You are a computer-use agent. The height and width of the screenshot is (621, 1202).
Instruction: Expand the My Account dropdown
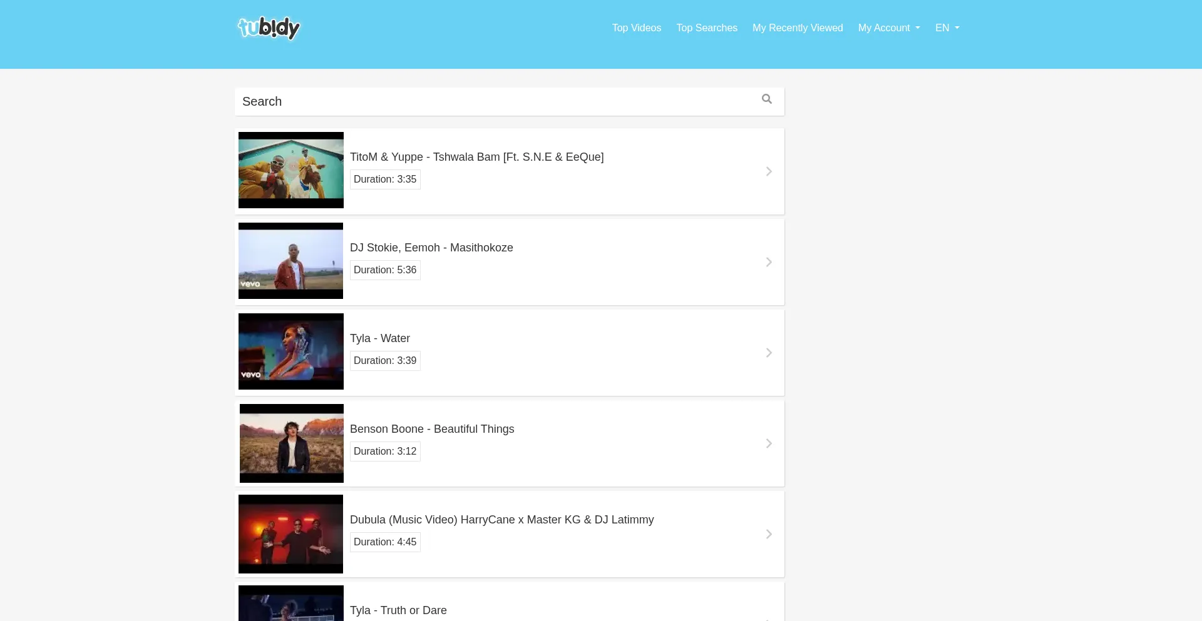(888, 28)
